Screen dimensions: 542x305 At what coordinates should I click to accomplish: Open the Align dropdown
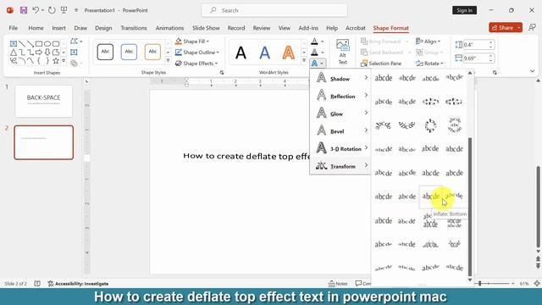coord(429,42)
